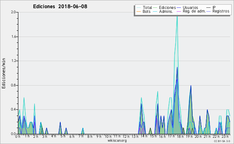Select the "IP" legend label

214,7
